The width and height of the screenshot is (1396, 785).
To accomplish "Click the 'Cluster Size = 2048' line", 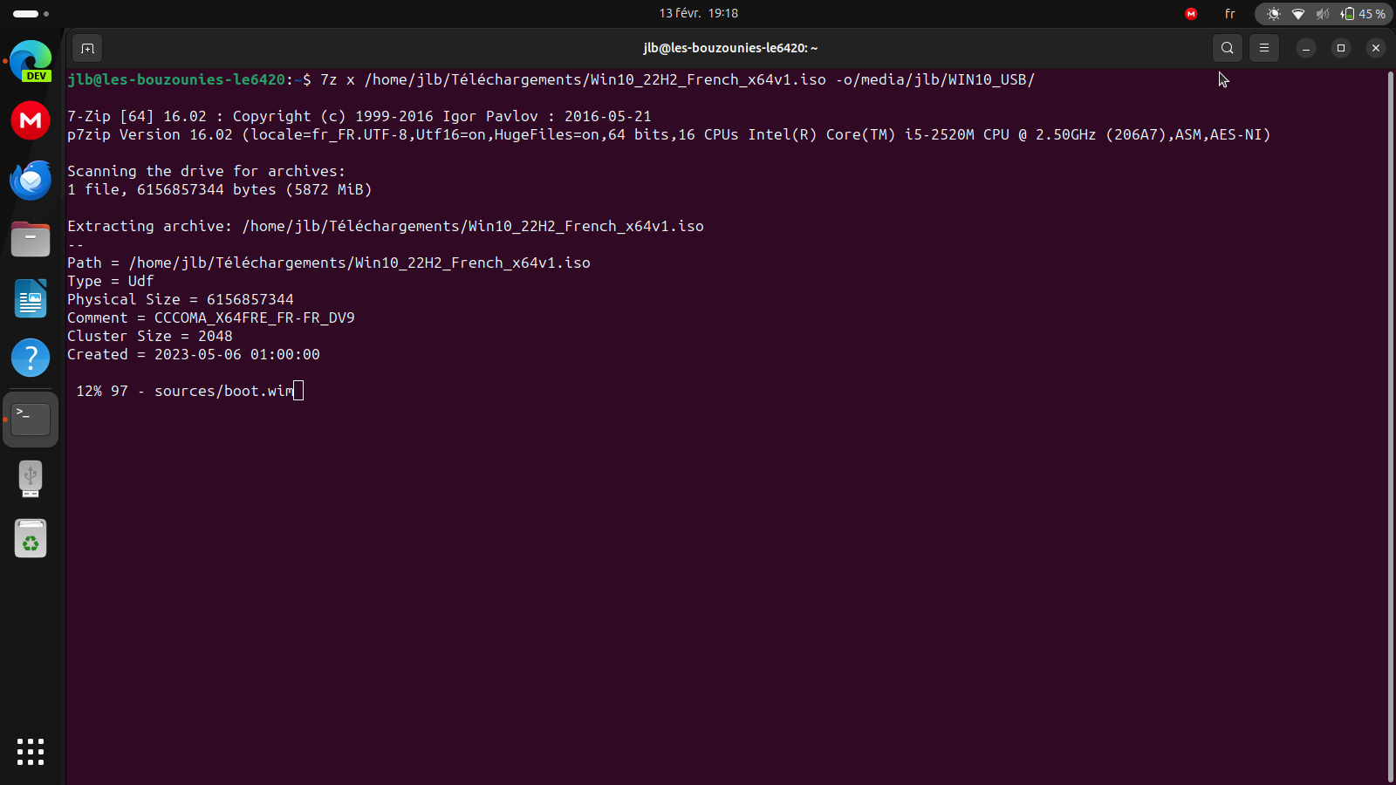I will pyautogui.click(x=150, y=336).
